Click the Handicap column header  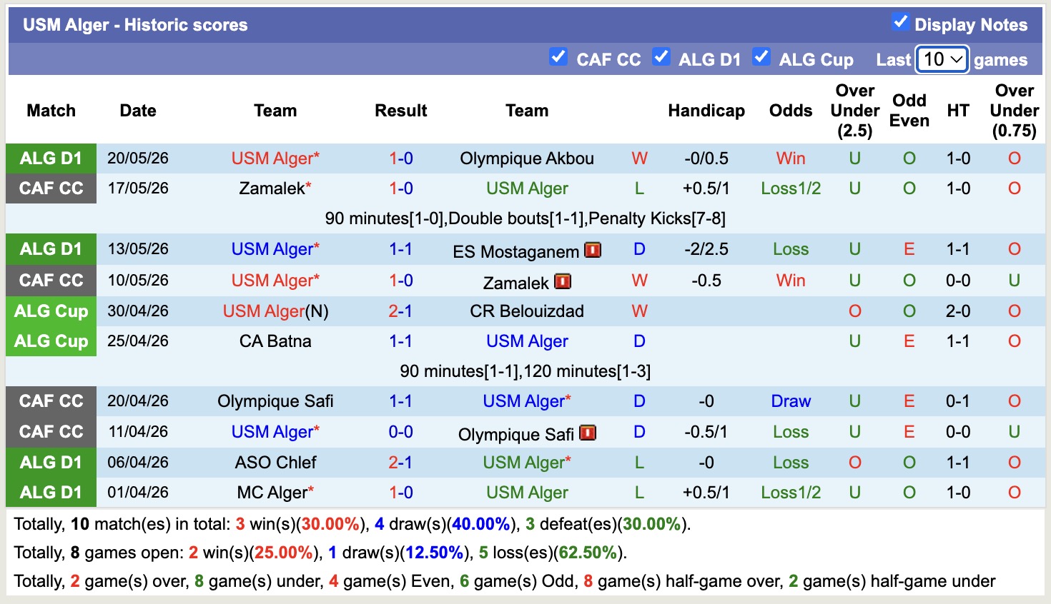pyautogui.click(x=706, y=111)
